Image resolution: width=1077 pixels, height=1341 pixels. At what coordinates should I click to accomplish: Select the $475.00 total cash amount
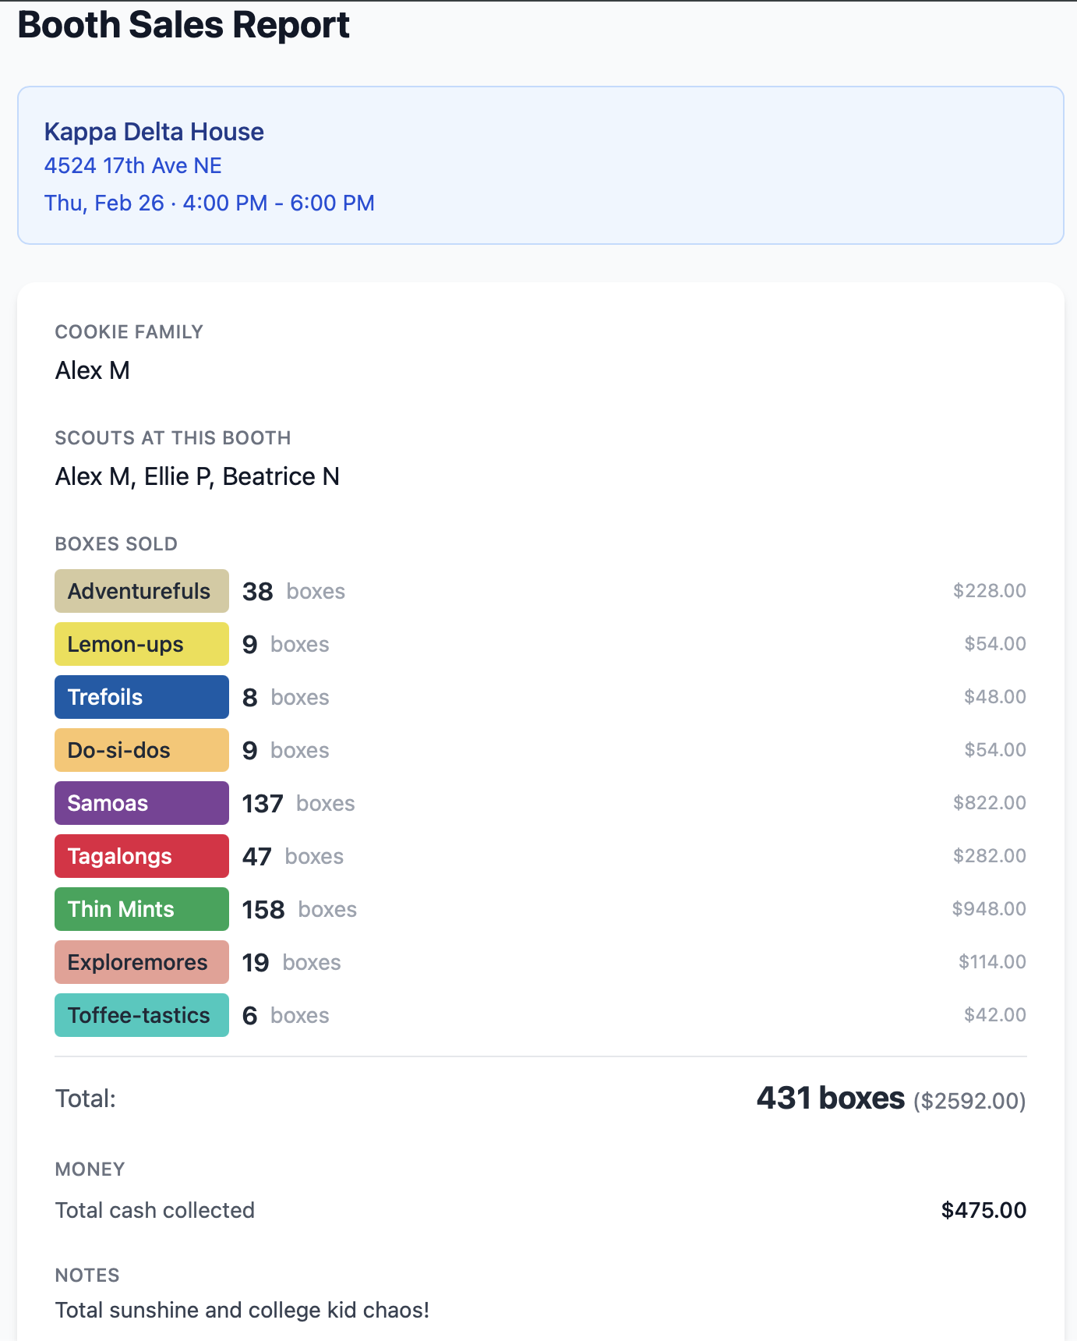tap(983, 1210)
